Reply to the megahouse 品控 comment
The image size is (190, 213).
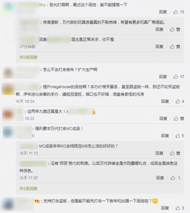[165, 101]
